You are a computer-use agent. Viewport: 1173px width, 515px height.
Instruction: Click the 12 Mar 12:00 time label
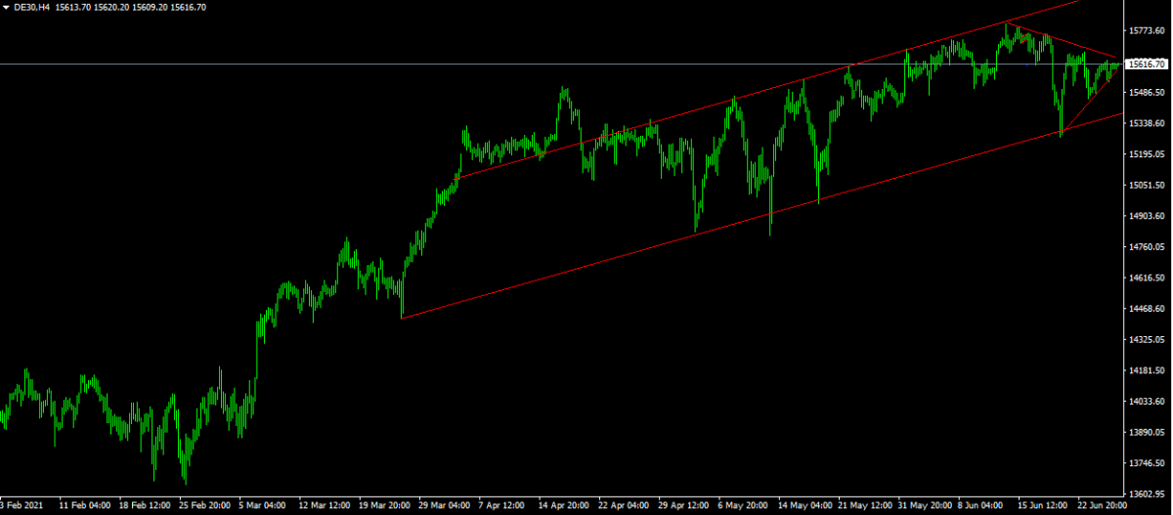point(326,506)
